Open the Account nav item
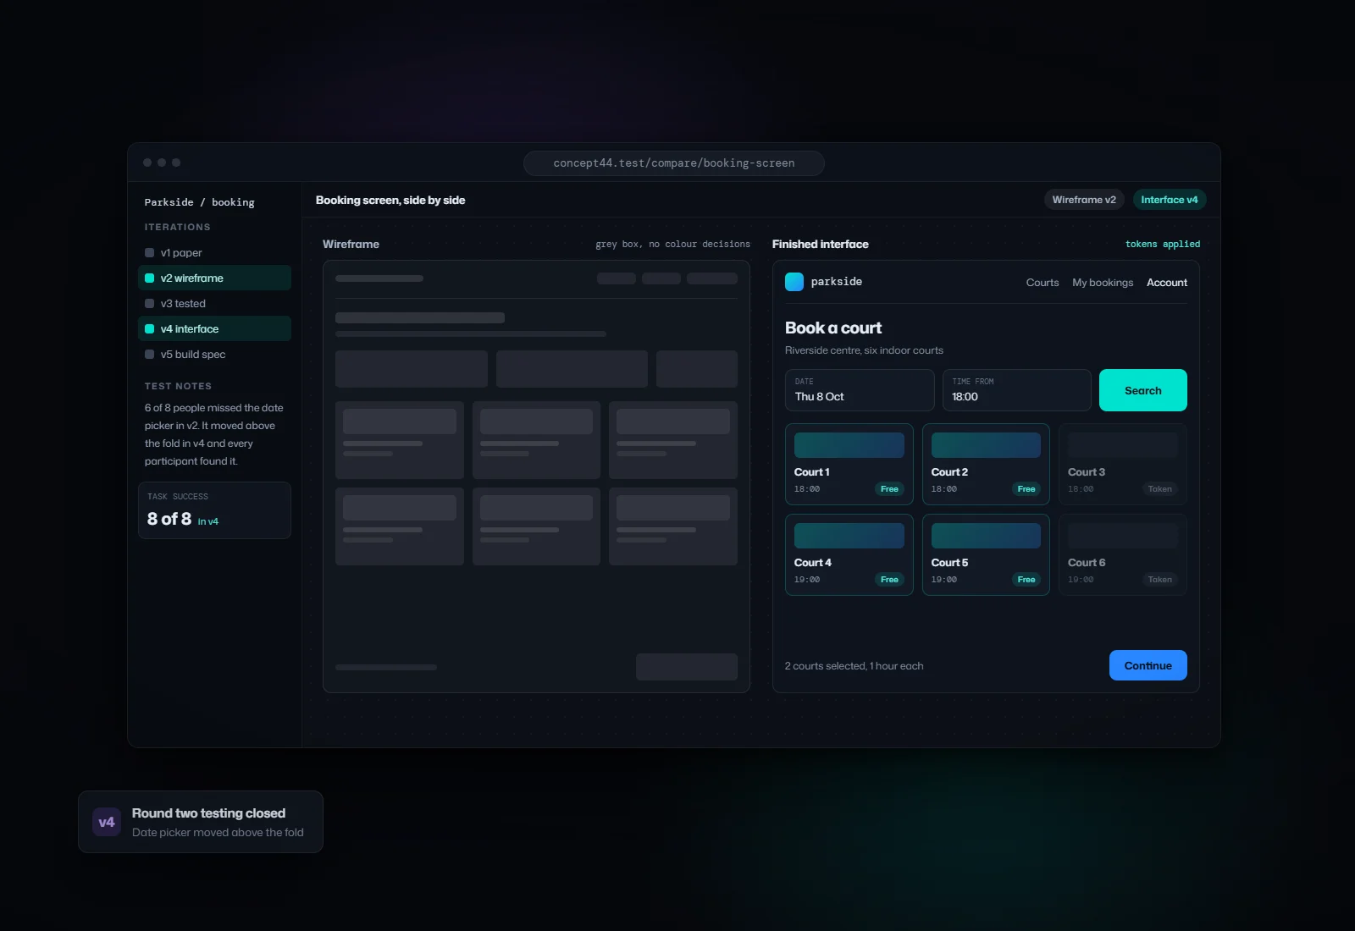This screenshot has width=1355, height=931. [1167, 283]
